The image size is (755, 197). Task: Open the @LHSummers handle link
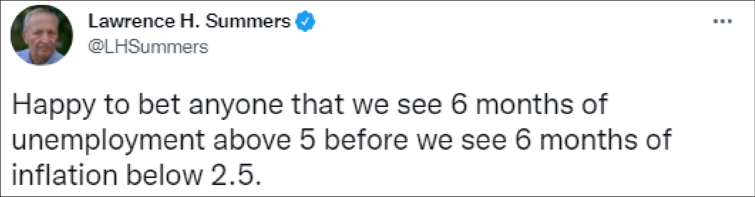(148, 47)
